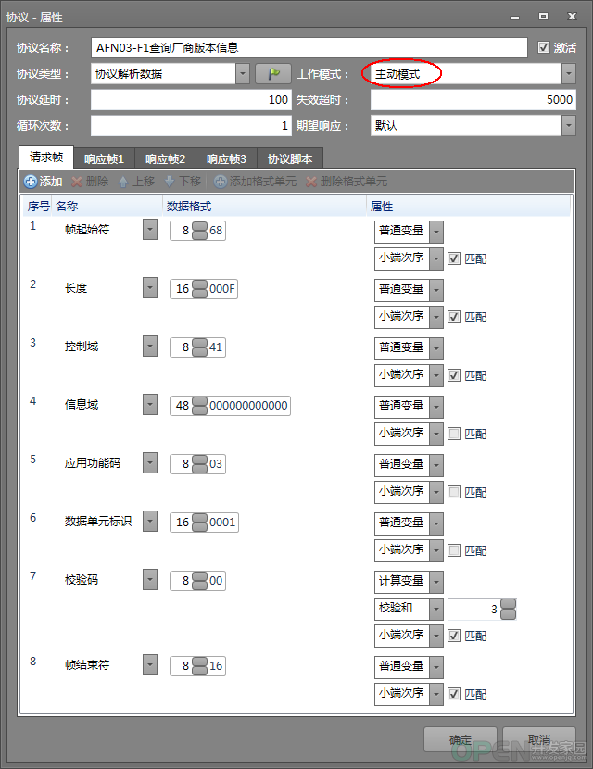
Task: Switch to the 响应帧2 tab
Action: tap(165, 159)
